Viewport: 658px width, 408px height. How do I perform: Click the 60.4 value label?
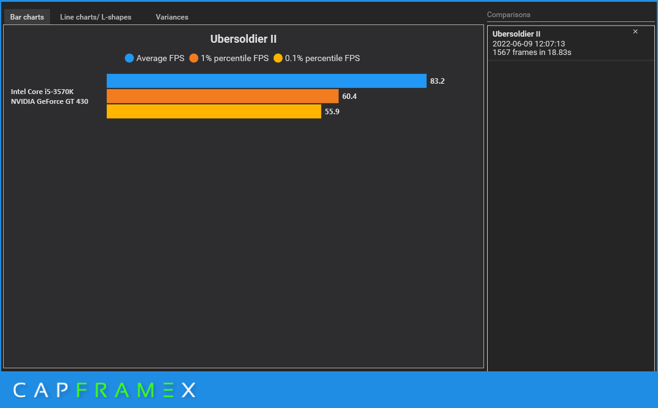[349, 96]
